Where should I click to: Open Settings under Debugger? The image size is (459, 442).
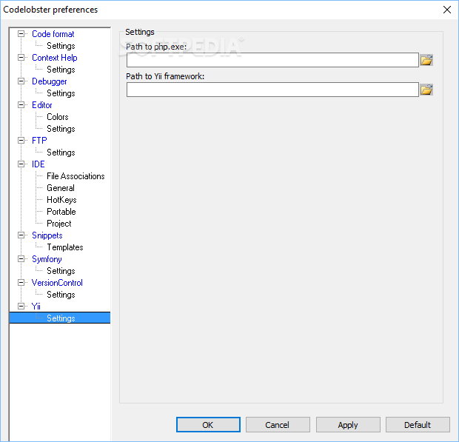pyautogui.click(x=61, y=93)
